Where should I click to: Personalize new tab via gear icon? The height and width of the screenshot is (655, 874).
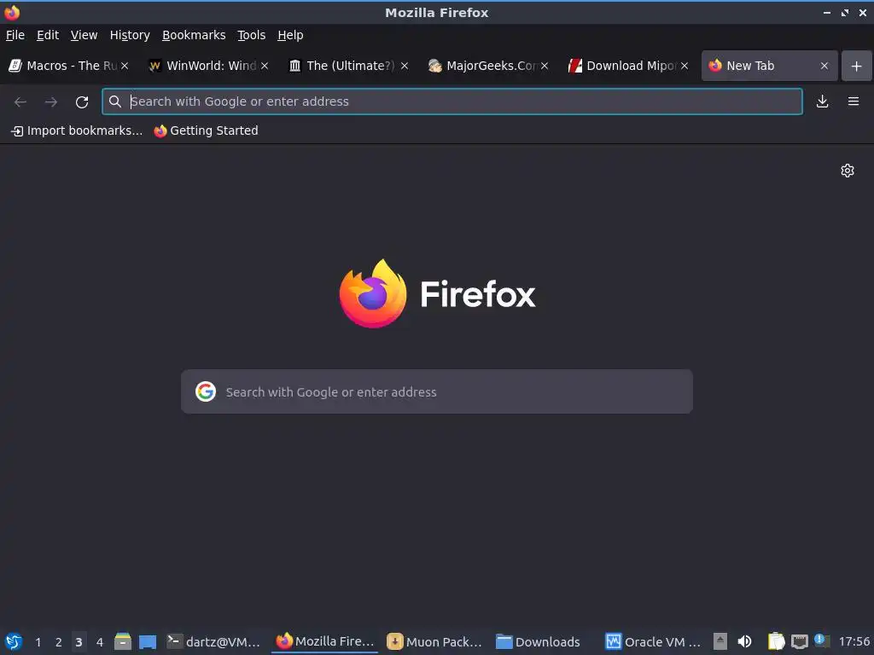pyautogui.click(x=848, y=171)
